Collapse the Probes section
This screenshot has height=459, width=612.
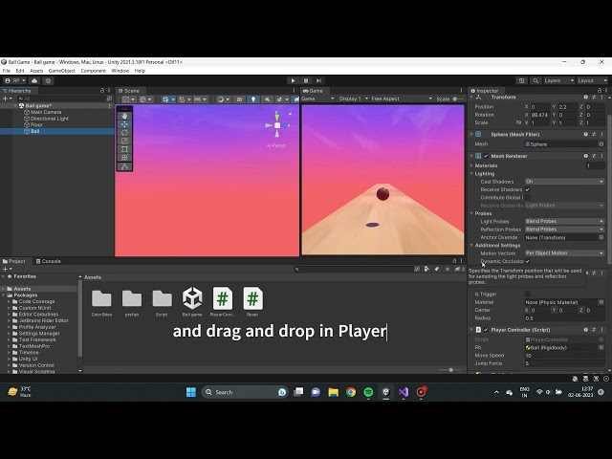[471, 213]
